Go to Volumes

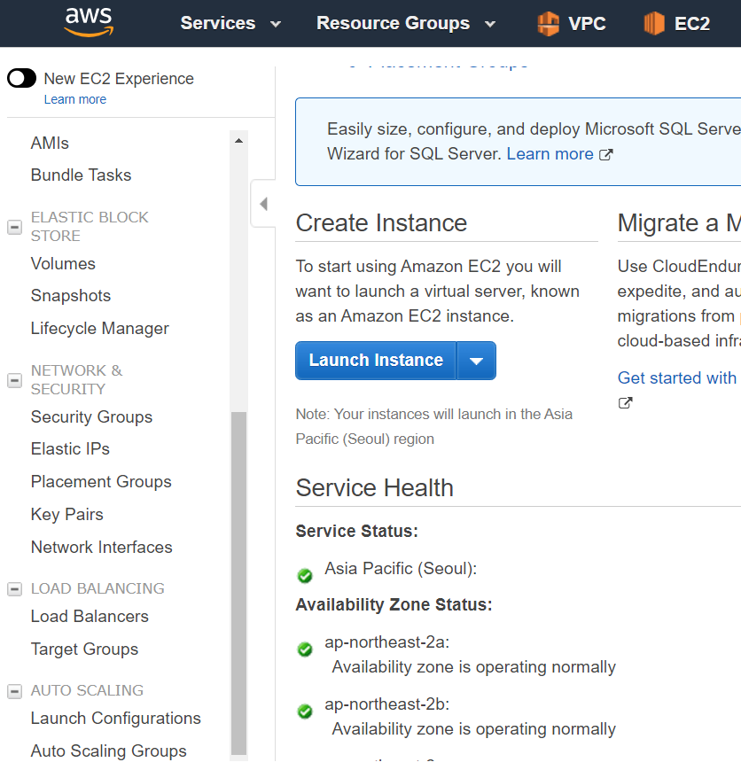click(x=63, y=264)
